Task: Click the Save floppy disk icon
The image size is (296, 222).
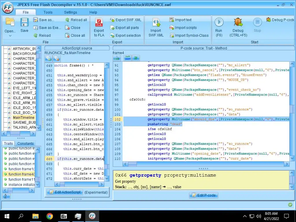Action: pos(24,22)
